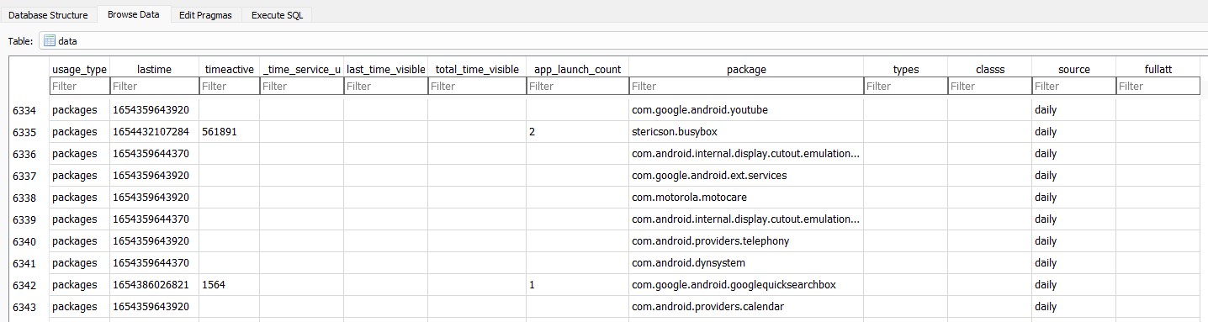Viewport: 1208px width, 322px height.
Task: Sort by the app_launch_count column header
Action: [577, 69]
